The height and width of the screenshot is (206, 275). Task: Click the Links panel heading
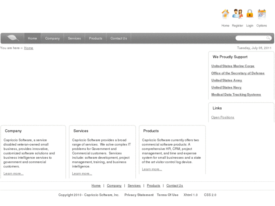coord(217,108)
